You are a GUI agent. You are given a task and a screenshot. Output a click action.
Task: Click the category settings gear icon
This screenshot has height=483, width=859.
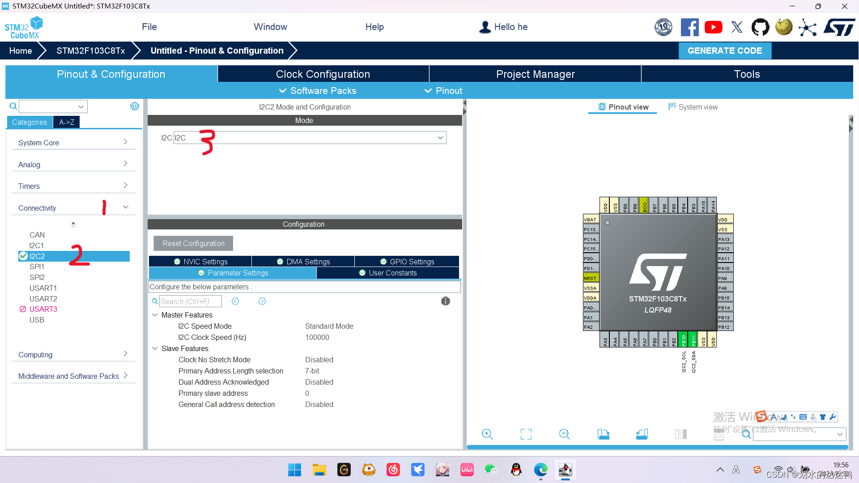click(x=135, y=106)
